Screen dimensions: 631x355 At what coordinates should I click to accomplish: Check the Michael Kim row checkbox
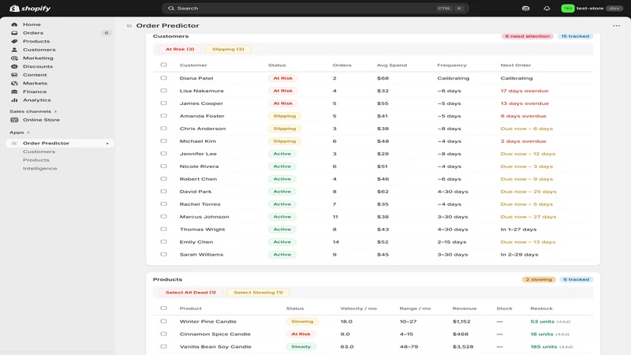pos(163,141)
